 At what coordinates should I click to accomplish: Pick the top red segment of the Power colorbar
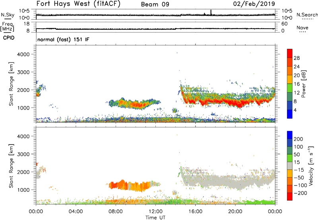290,54
